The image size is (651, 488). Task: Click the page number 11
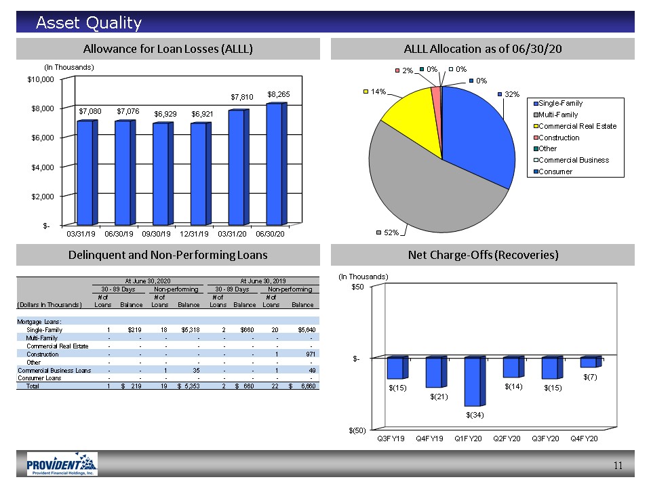[x=618, y=466]
